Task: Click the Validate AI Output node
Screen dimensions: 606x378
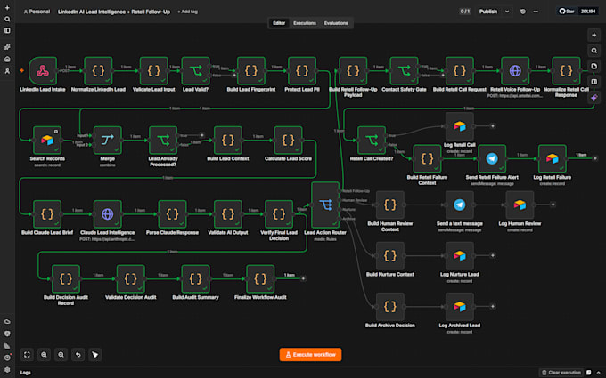Action: (228, 214)
